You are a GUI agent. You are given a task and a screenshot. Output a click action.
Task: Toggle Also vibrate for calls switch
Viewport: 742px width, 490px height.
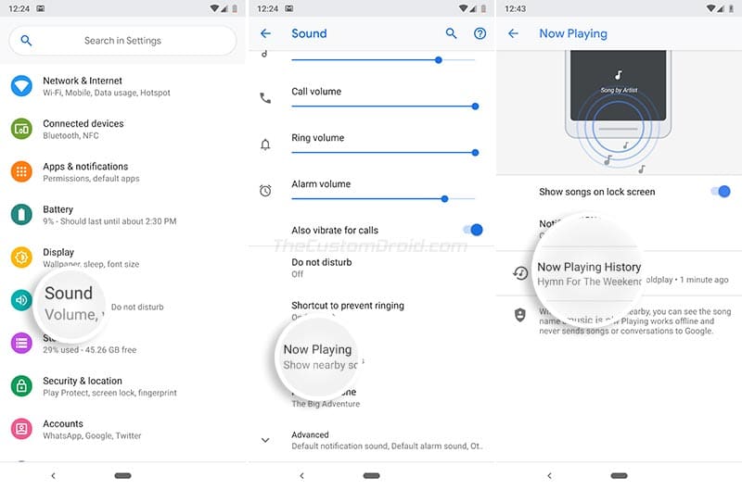pos(473,230)
